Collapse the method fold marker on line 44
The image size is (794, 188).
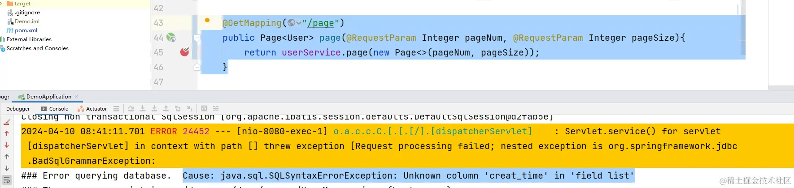197,38
